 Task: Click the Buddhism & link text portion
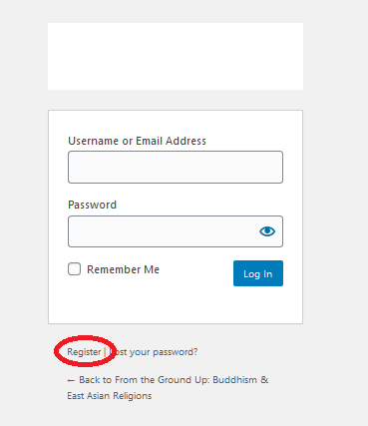(x=240, y=380)
